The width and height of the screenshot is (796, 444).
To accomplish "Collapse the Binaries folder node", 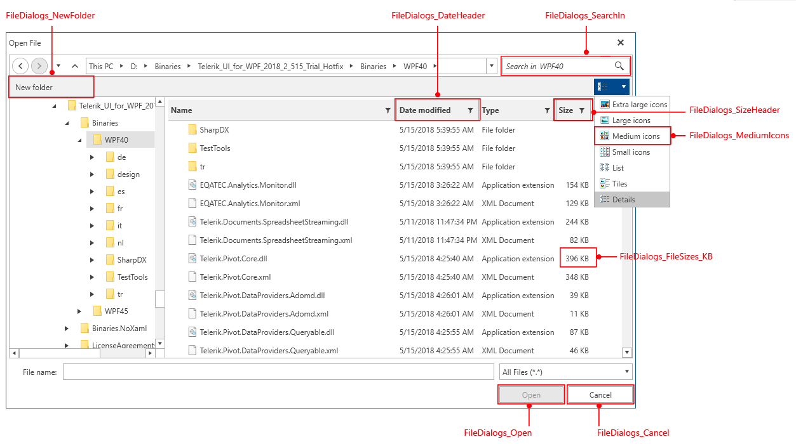I will coord(67,122).
